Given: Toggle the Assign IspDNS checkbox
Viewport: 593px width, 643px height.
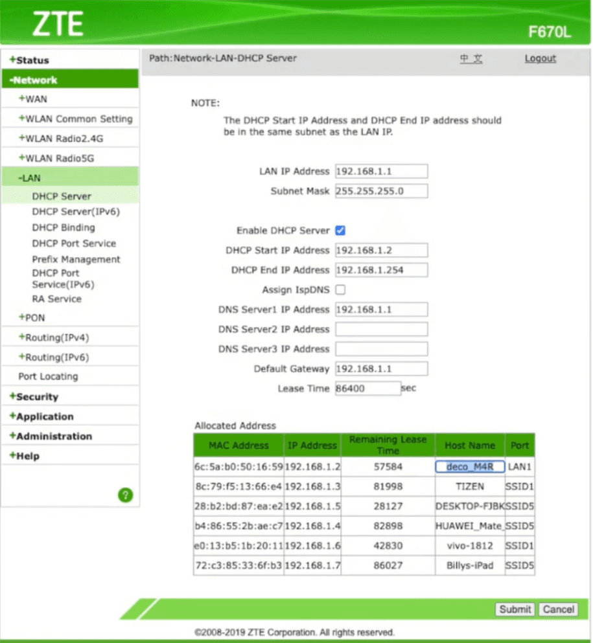Looking at the screenshot, I should click(x=340, y=290).
